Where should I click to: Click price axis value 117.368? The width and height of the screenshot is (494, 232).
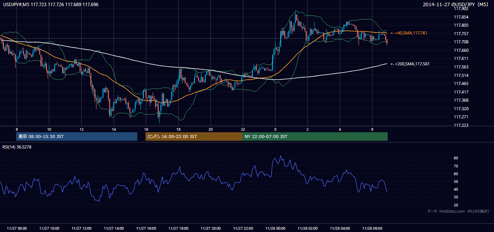tap(461, 100)
